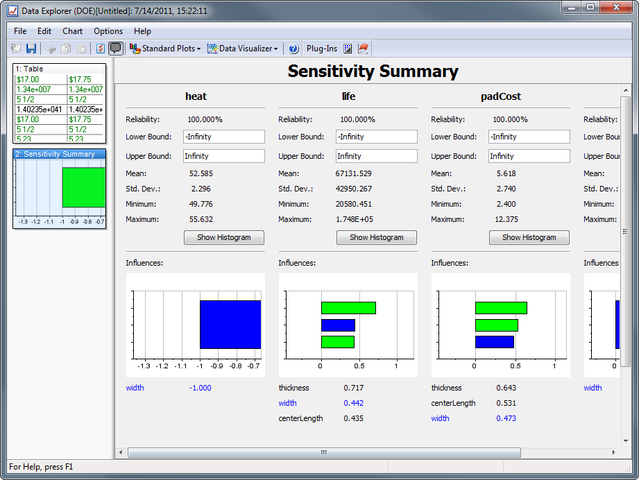This screenshot has height=480, width=639.
Task: Click the open/restore icon at toolbar start
Action: 17,49
